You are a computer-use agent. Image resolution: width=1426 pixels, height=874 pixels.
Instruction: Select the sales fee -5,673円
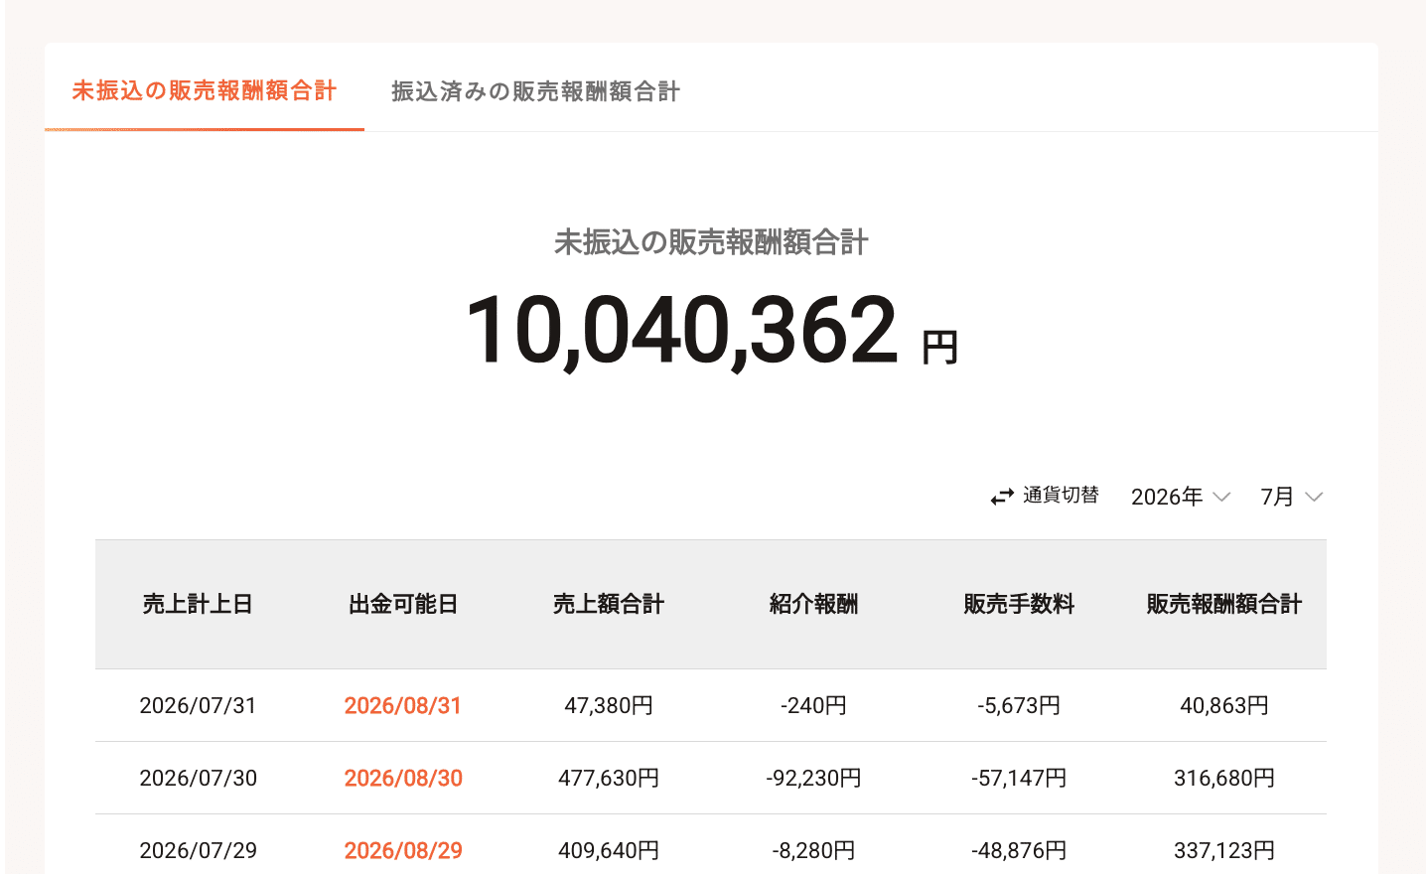pyautogui.click(x=1019, y=705)
